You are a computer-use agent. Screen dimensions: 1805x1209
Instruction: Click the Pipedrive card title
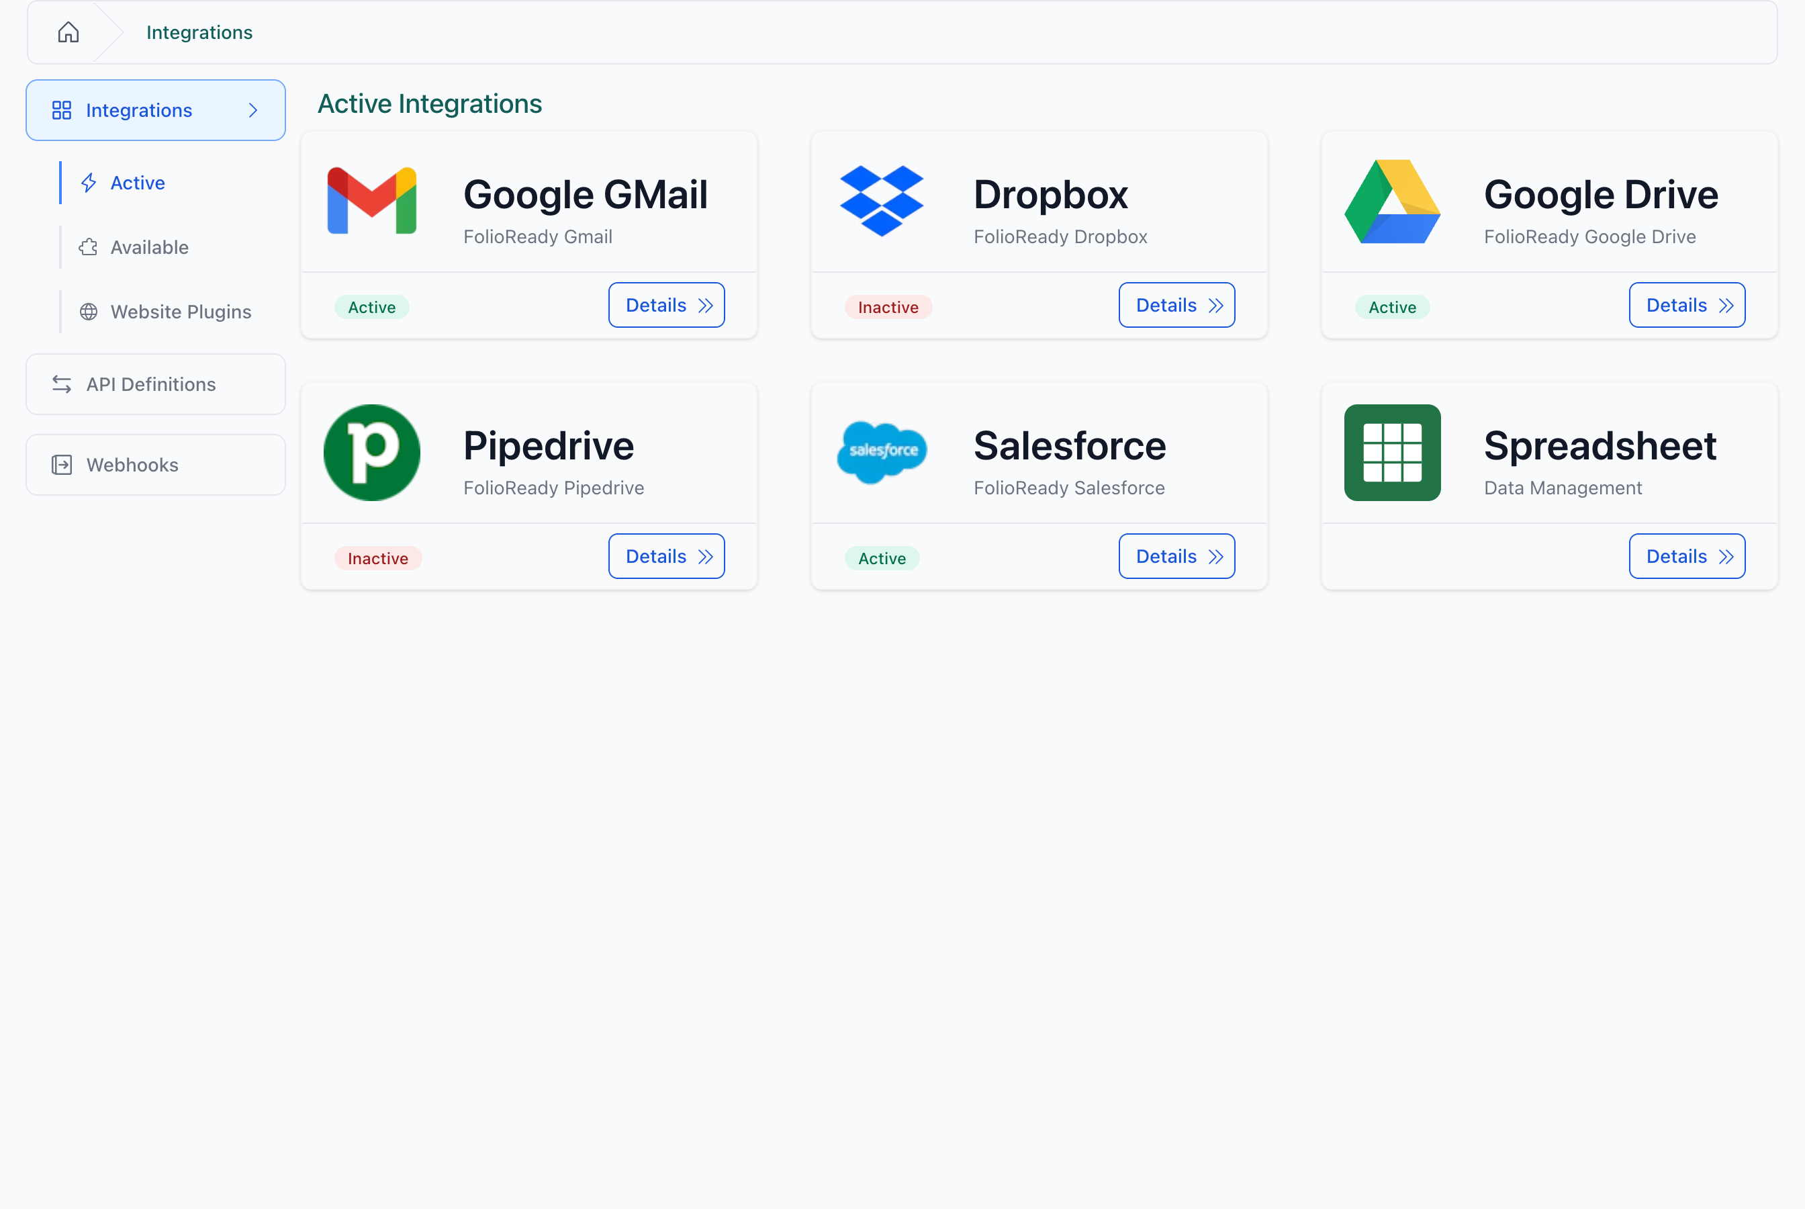pos(549,446)
